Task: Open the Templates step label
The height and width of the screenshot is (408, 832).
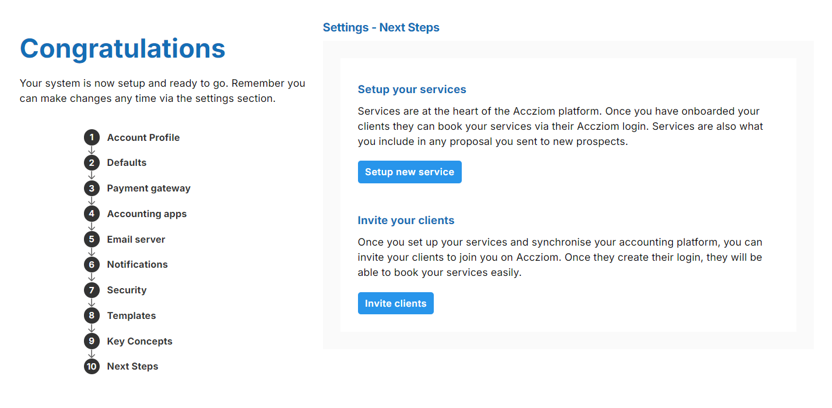Action: [131, 315]
